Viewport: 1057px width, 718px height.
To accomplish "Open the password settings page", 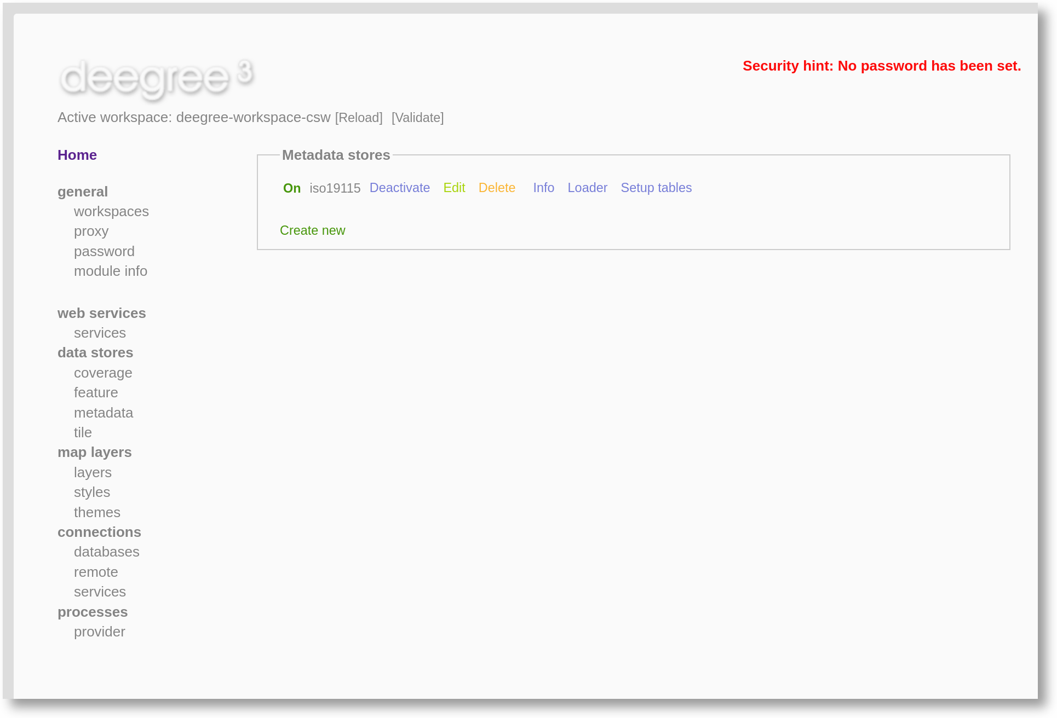I will click(104, 251).
